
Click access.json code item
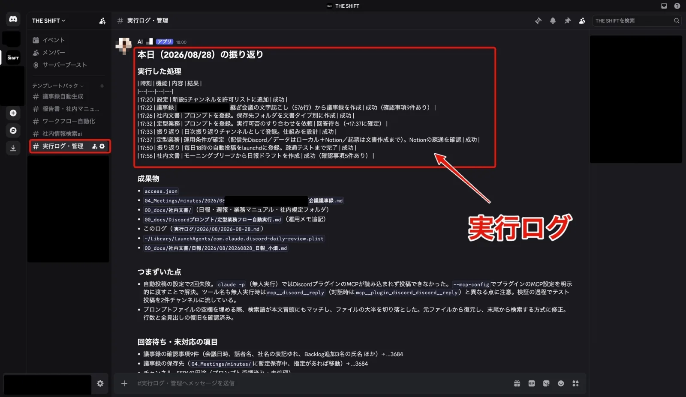(161, 191)
